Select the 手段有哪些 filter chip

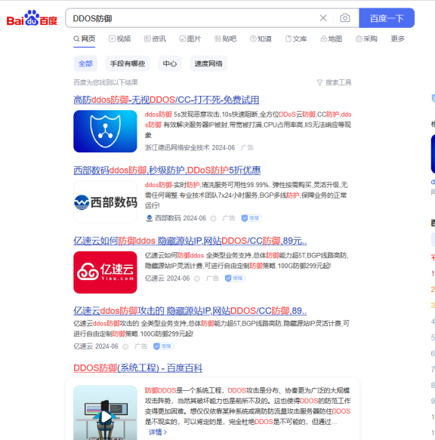(x=128, y=63)
